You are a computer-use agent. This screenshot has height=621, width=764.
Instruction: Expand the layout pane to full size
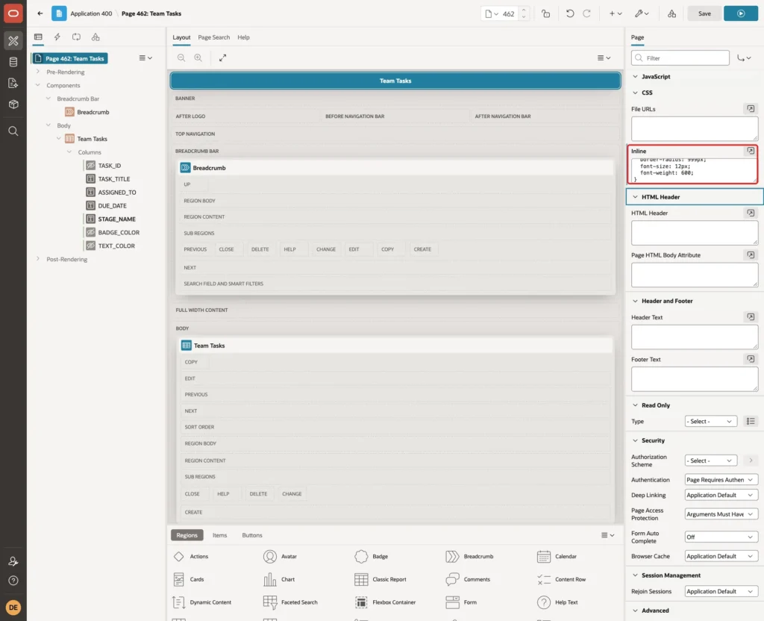(x=222, y=57)
